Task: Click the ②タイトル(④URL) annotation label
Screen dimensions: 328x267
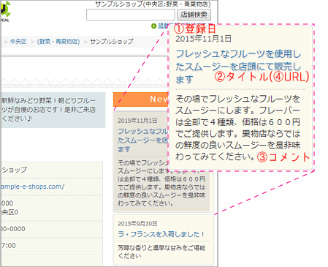Action: coord(262,77)
